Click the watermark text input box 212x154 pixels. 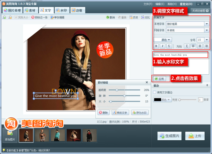181,63
